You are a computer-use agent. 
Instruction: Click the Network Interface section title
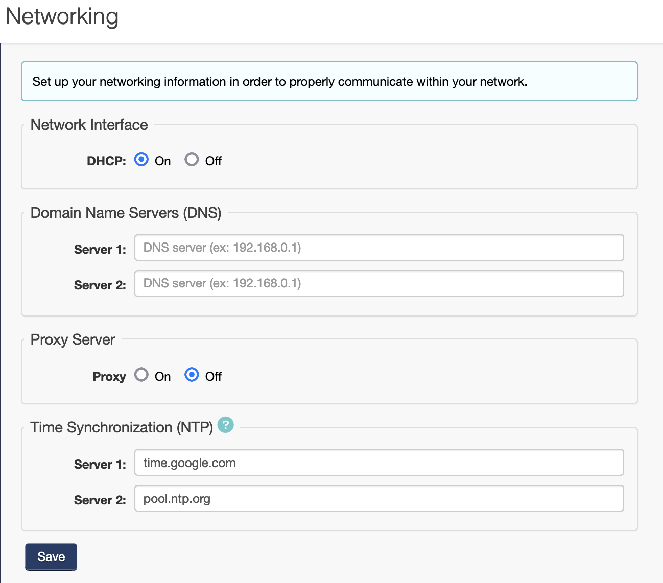pyautogui.click(x=89, y=125)
